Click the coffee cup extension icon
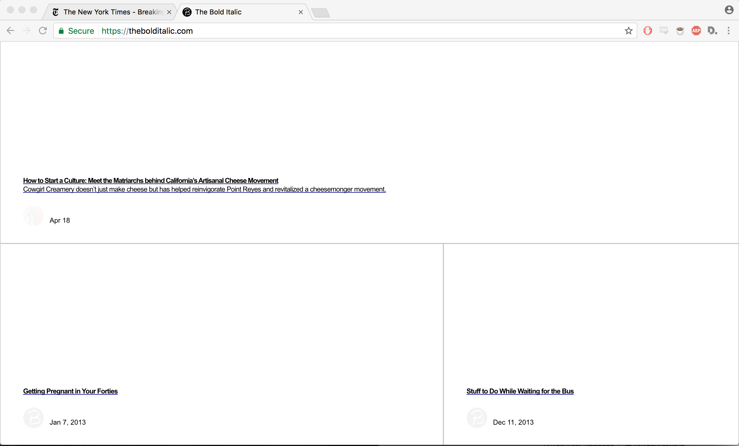Screen dimensions: 739x446 680,31
